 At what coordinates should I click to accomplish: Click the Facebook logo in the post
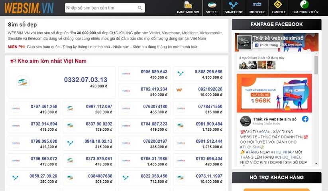tap(305, 119)
